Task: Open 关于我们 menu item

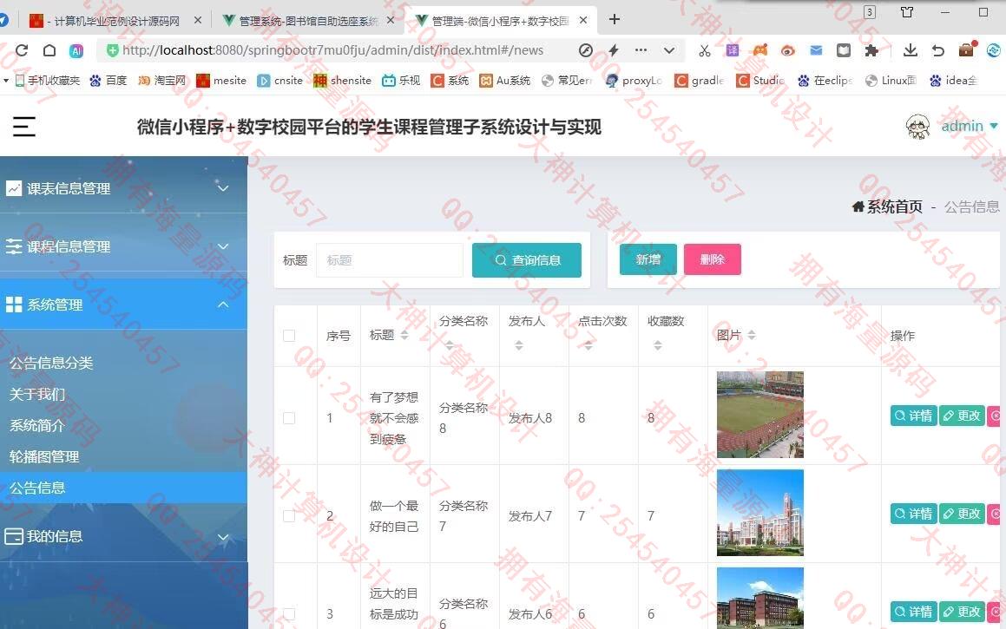Action: point(37,395)
